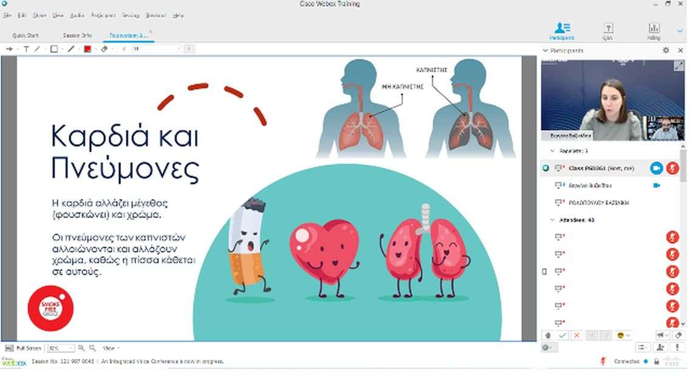Close the presentation tab with its X
The height and width of the screenshot is (388, 691).
click(150, 32)
